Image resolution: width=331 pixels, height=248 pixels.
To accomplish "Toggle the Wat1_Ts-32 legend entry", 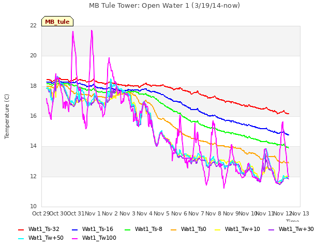I will (39, 229).
